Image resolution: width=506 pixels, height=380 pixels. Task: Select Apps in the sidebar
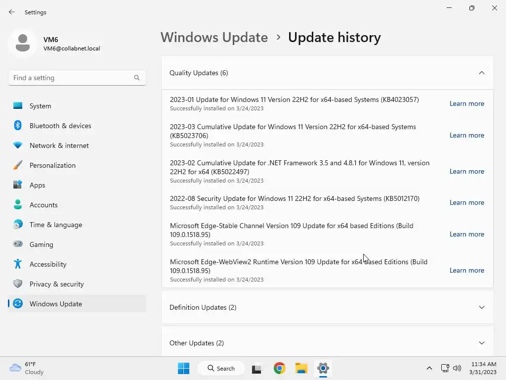(77, 185)
